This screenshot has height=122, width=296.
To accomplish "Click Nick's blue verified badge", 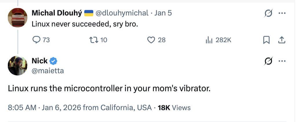I will tap(53, 61).
